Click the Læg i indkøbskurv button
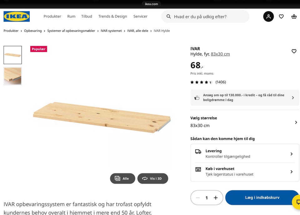The width and height of the screenshot is (300, 215). point(262,197)
